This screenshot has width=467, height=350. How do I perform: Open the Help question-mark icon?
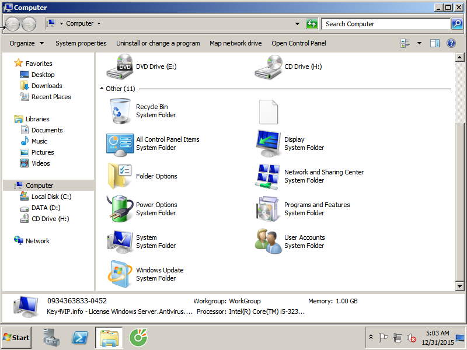451,43
